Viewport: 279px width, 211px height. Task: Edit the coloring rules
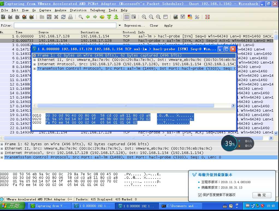point(190,17)
